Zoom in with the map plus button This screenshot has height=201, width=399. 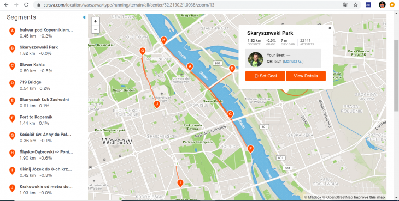click(x=96, y=21)
